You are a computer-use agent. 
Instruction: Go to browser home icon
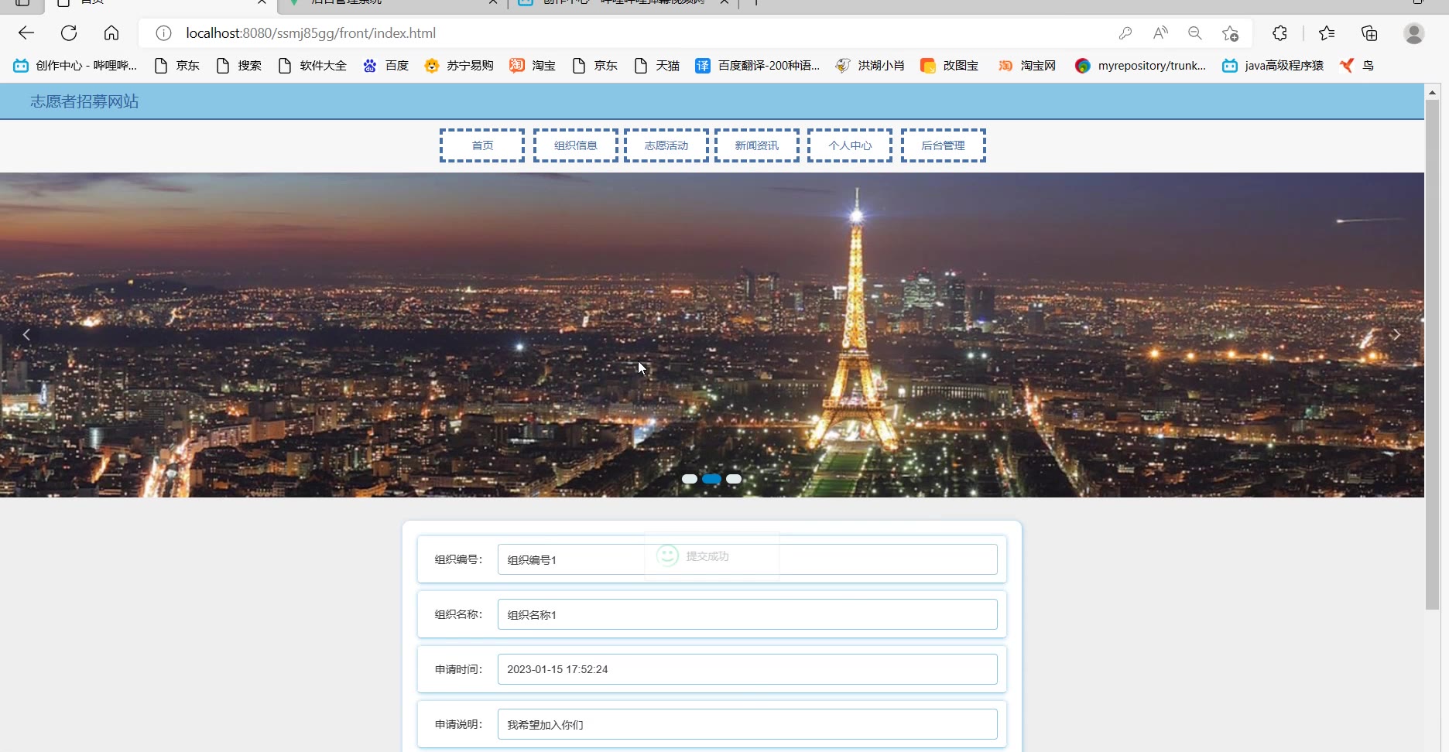(x=111, y=33)
